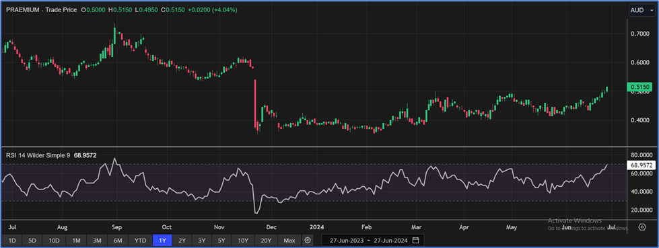Screen dimensions: 659x248
Task: Open the AUD currency dropdown
Action: point(641,10)
